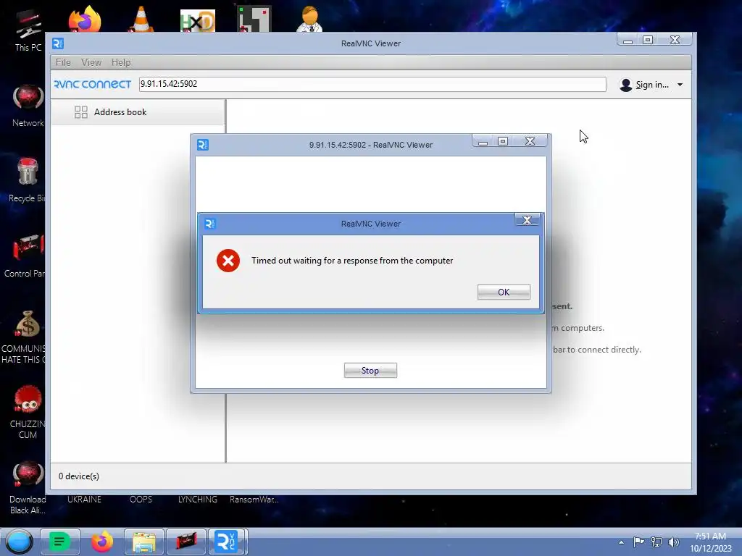Image resolution: width=742 pixels, height=556 pixels.
Task: Close the RealVNC Viewer error dialog
Action: pyautogui.click(x=527, y=220)
